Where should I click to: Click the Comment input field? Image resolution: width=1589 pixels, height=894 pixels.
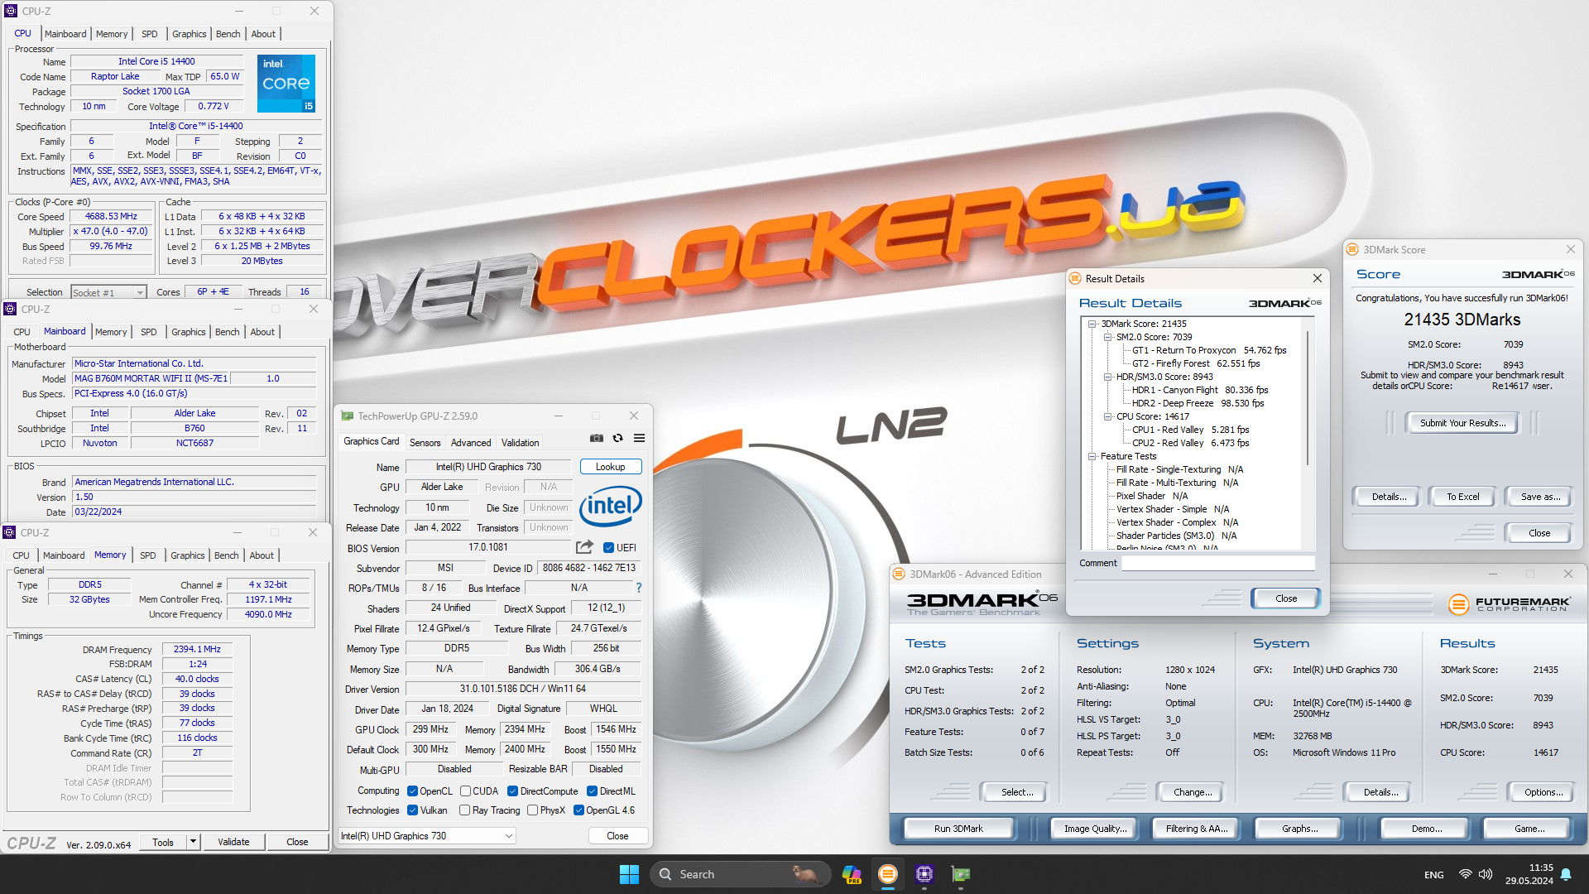[1217, 563]
